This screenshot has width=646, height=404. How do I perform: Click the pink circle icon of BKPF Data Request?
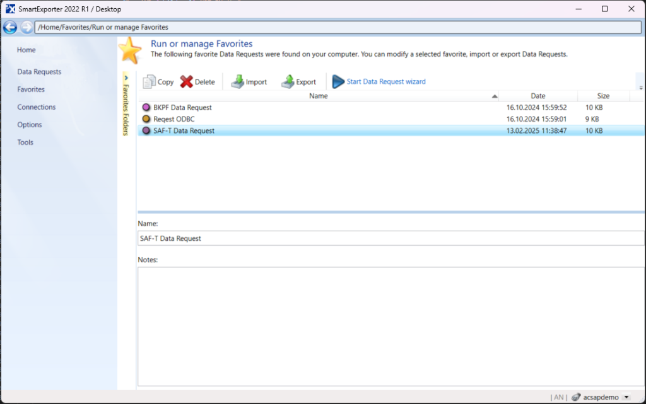coord(146,107)
